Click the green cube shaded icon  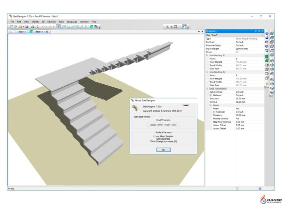[266, 60]
